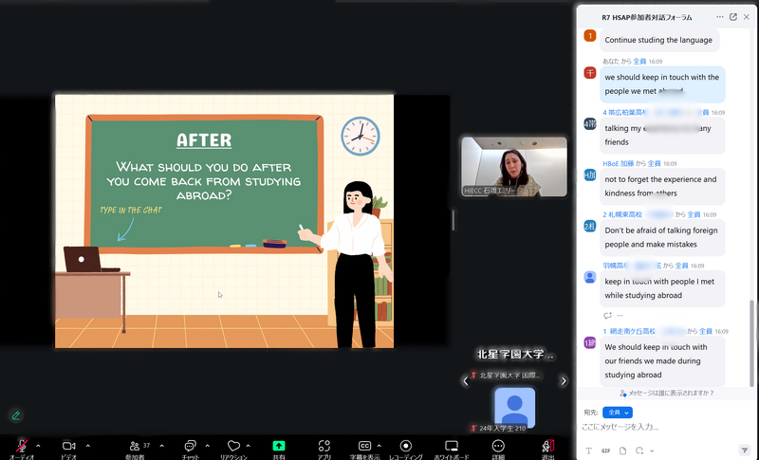Toggle closed captions display (字幕を表示)

click(364, 446)
